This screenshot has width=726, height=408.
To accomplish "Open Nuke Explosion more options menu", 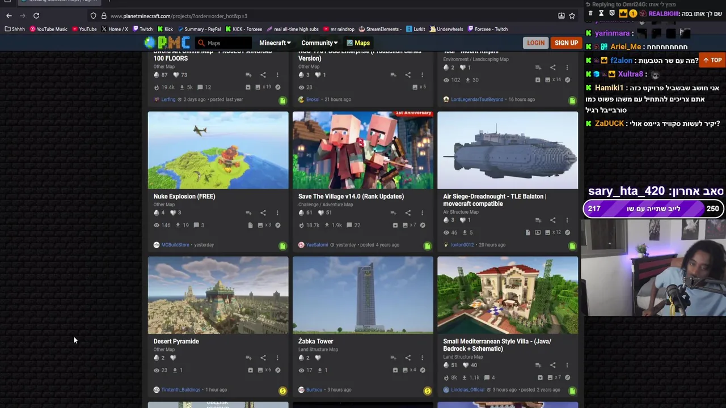I will point(277,212).
